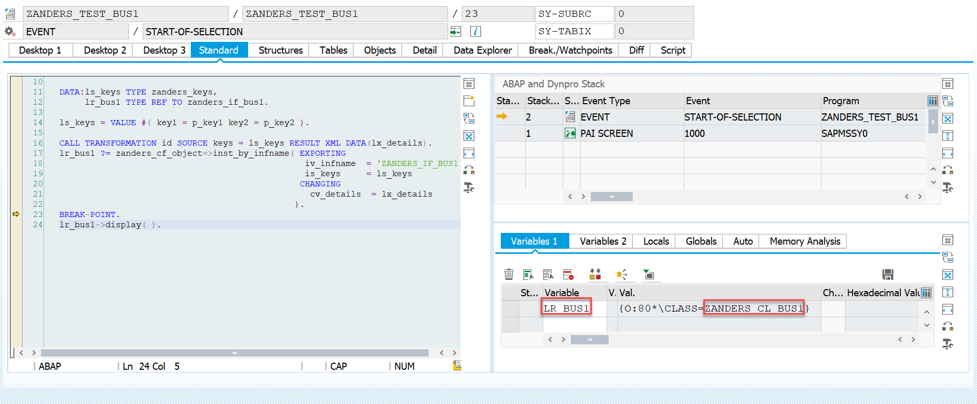The image size is (977, 404).
Task: Click the BREAK-POINT statement on line 23
Action: click(x=89, y=215)
